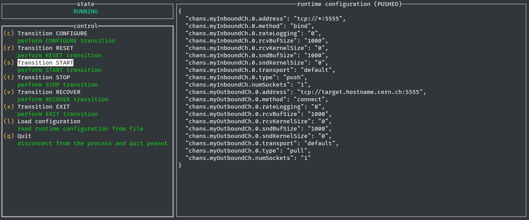Select the Transition RESET menu entry
The image size is (529, 220).
coord(45,48)
